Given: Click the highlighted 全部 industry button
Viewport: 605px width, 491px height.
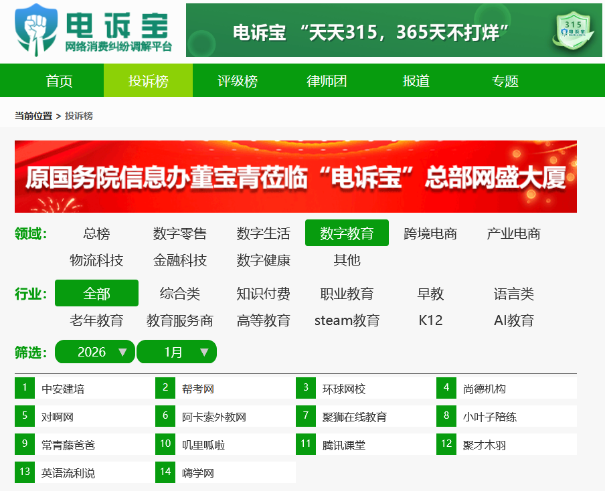Looking at the screenshot, I should point(95,293).
